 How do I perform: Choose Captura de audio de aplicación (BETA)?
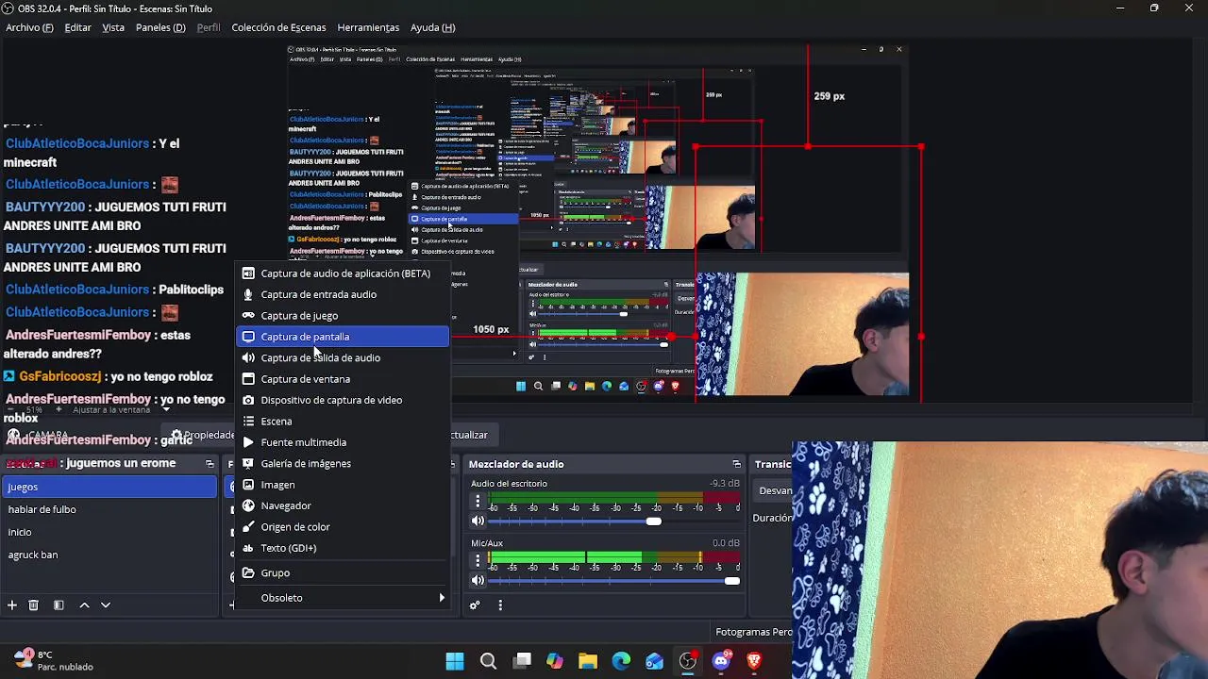pos(343,273)
